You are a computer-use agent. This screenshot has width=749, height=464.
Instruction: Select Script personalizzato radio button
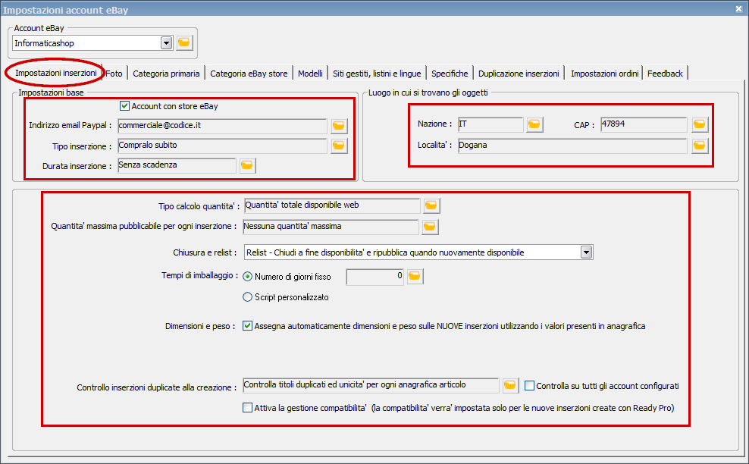click(x=247, y=297)
